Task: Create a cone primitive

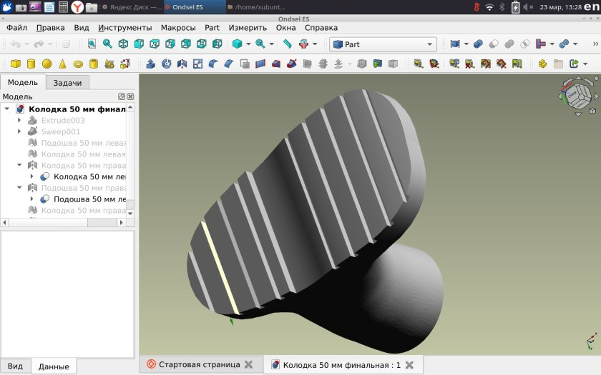Action: [62, 64]
